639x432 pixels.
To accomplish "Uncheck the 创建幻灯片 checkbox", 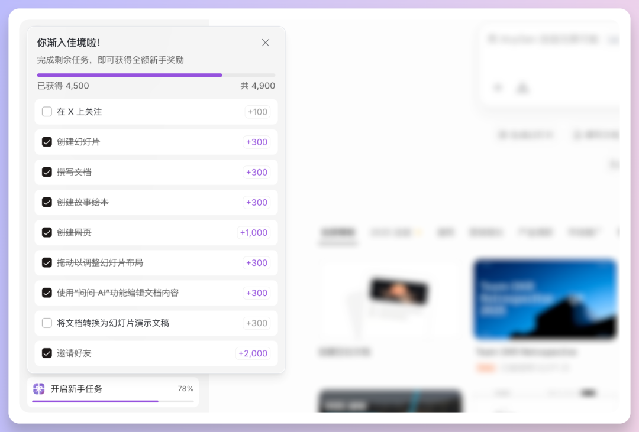I will coord(47,142).
